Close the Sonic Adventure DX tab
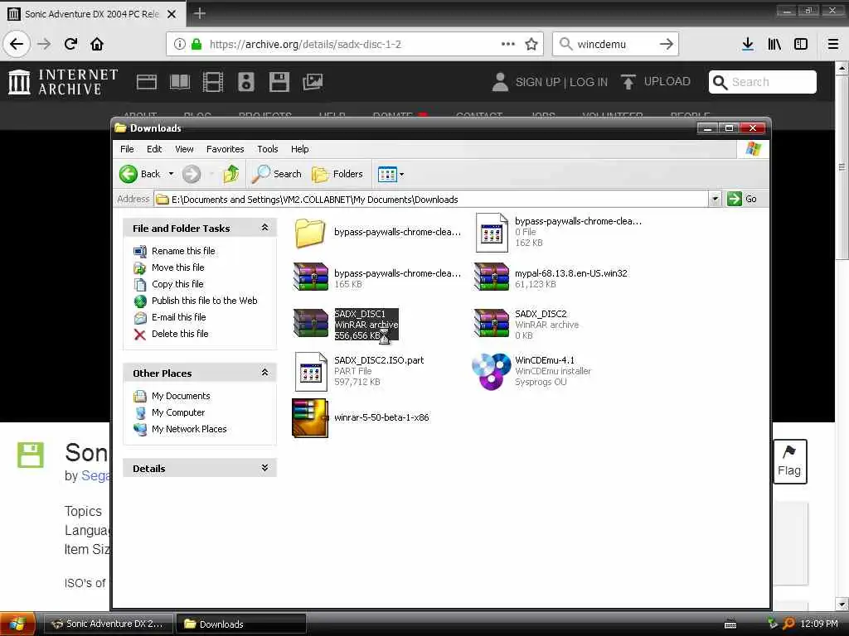Screen dimensions: 849x636 pyautogui.click(x=172, y=14)
